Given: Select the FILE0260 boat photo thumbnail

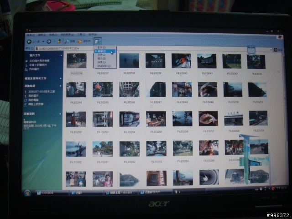Looking at the screenshot, I should (x=76, y=149).
